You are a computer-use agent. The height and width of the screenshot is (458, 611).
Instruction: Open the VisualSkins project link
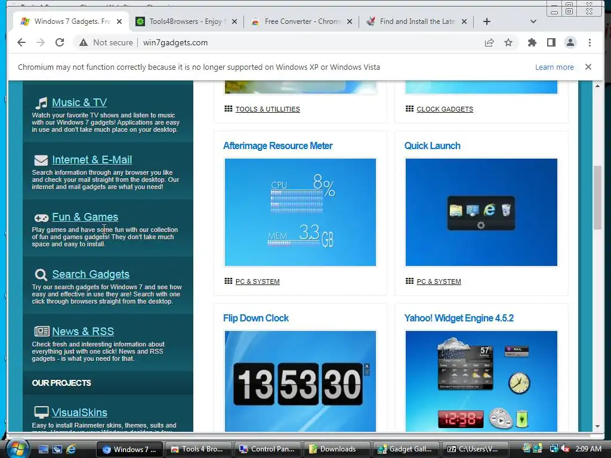click(79, 413)
